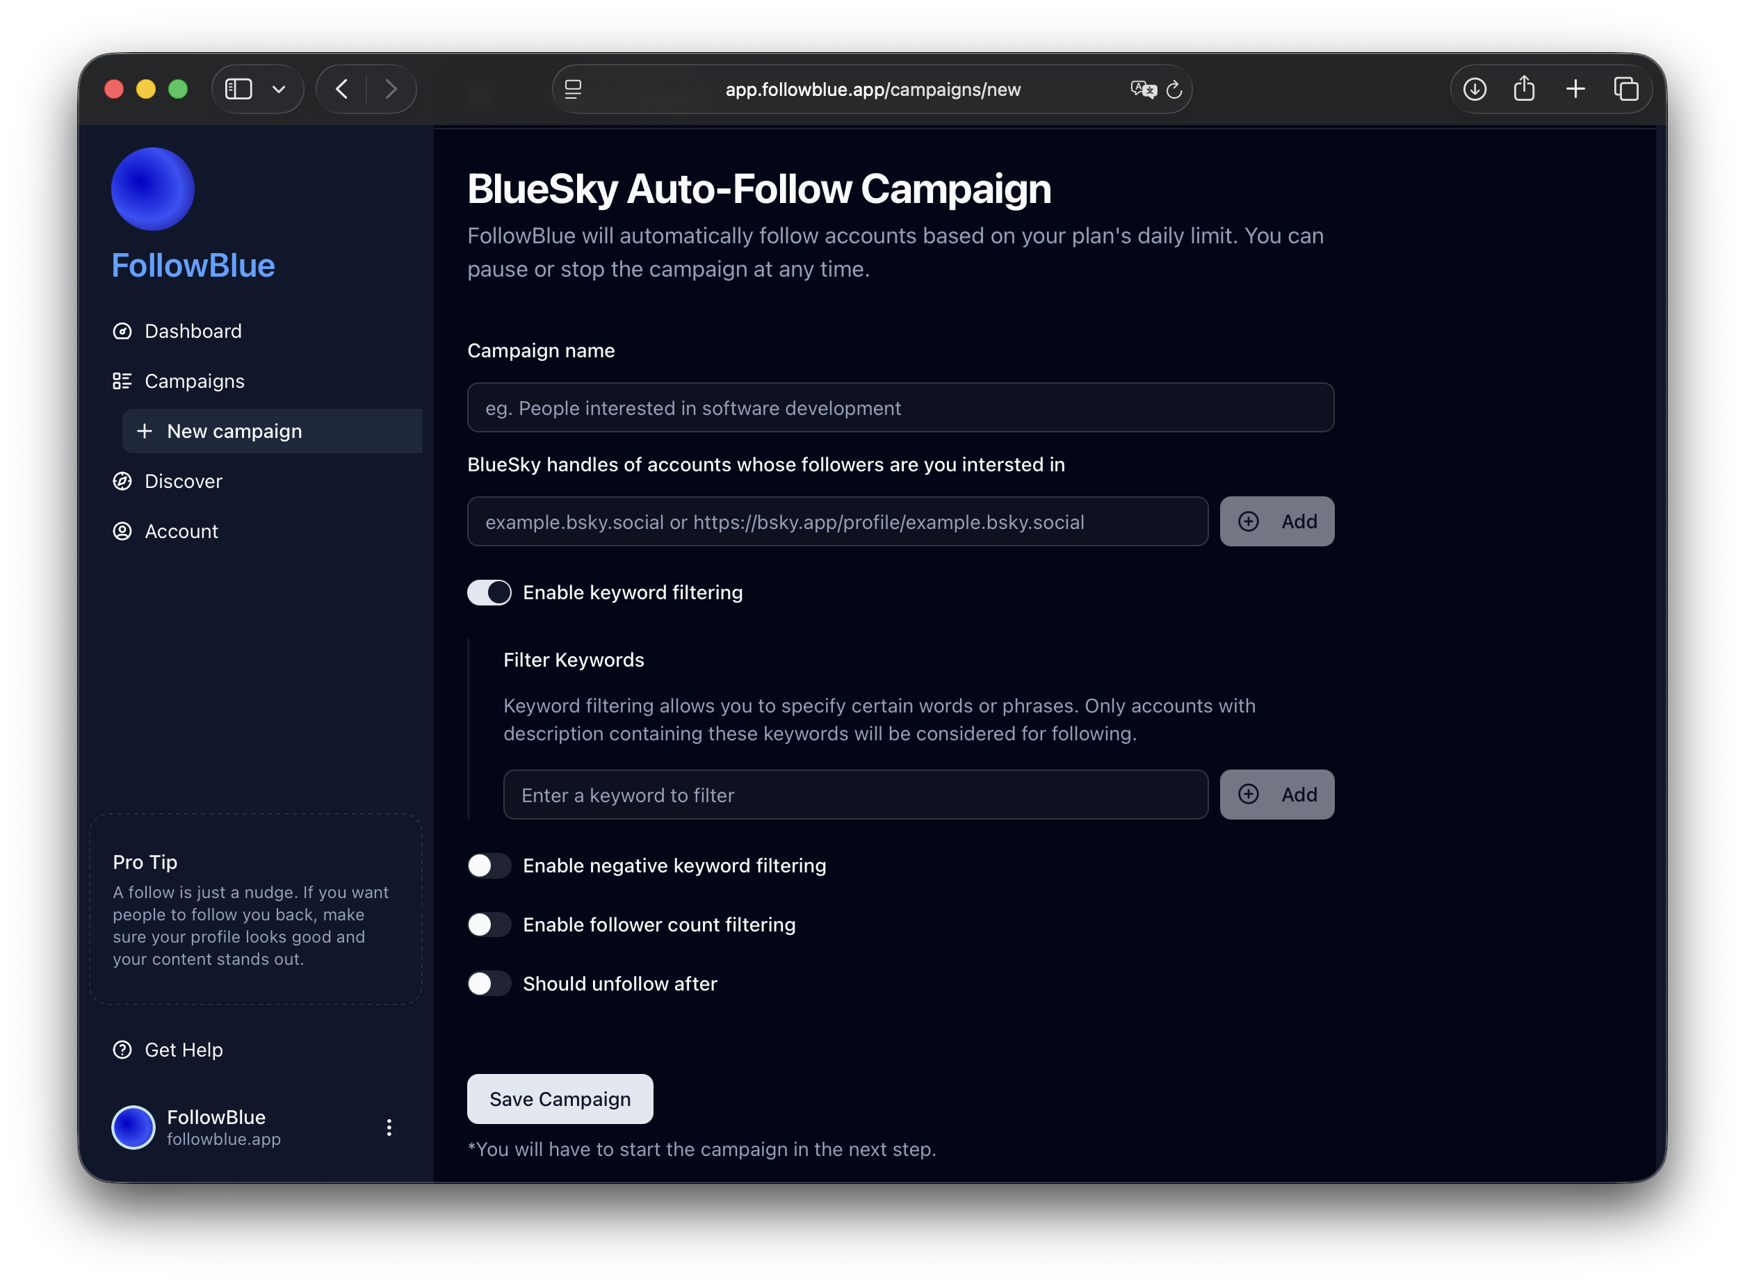Enable negative keyword filtering
The width and height of the screenshot is (1745, 1286).
[489, 865]
